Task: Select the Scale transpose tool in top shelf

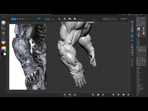Action: [20, 19]
